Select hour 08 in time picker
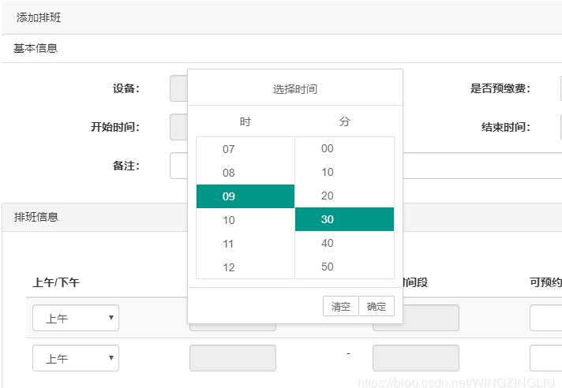 245,173
